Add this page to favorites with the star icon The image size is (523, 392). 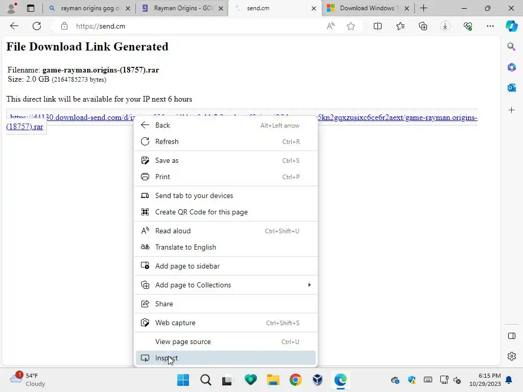(350, 26)
